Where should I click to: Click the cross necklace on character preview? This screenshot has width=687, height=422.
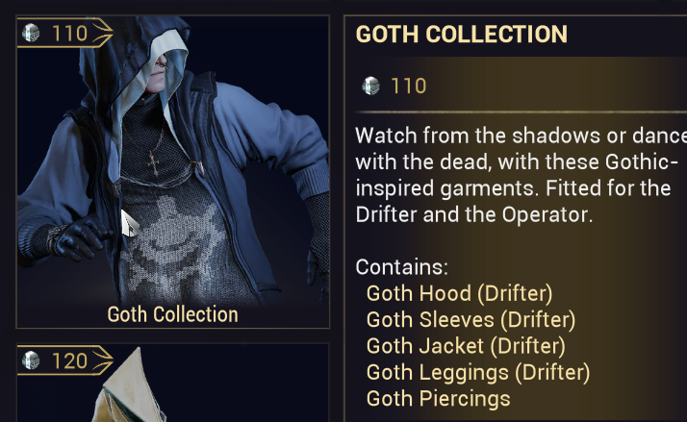click(x=153, y=162)
